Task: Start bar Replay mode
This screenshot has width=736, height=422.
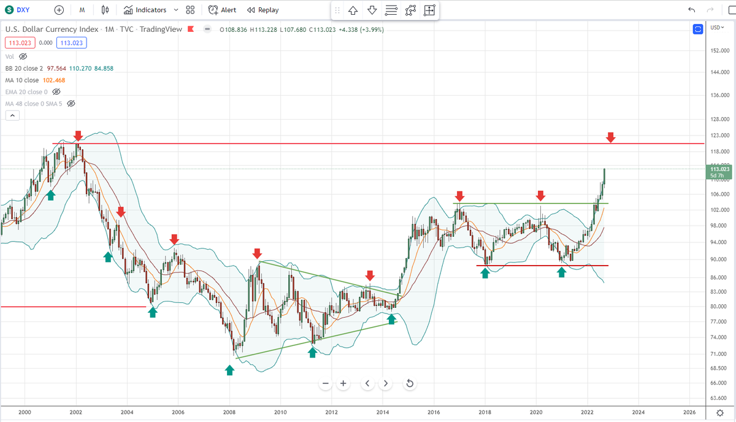Action: coord(263,10)
